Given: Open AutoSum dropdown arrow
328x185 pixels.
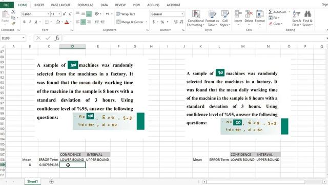Looking at the screenshot, I should pyautogui.click(x=289, y=12).
